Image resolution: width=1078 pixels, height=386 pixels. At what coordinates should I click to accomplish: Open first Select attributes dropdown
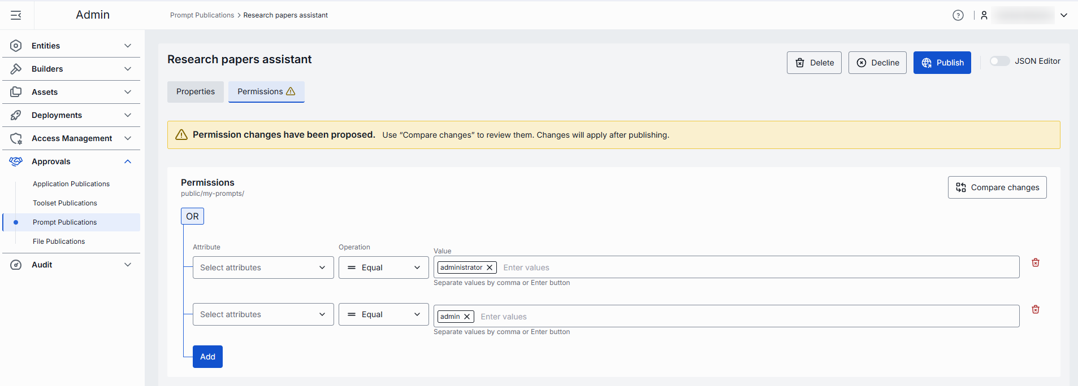point(263,267)
